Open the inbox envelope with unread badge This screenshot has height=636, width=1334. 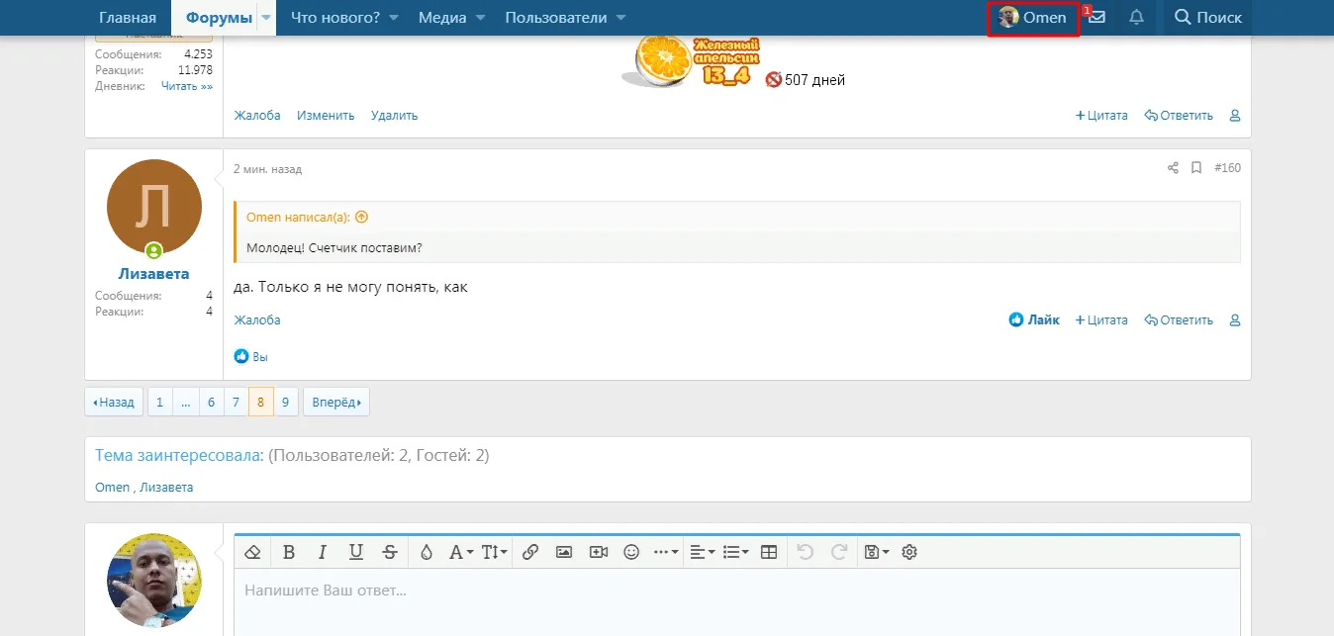click(1096, 18)
